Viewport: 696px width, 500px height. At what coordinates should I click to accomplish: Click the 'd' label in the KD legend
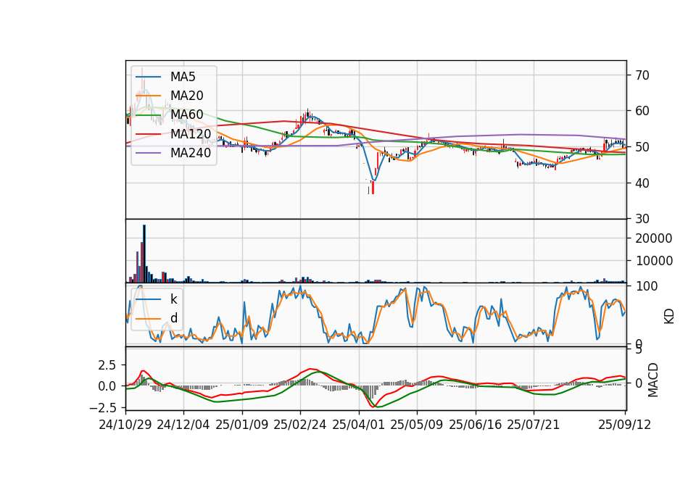(174, 318)
